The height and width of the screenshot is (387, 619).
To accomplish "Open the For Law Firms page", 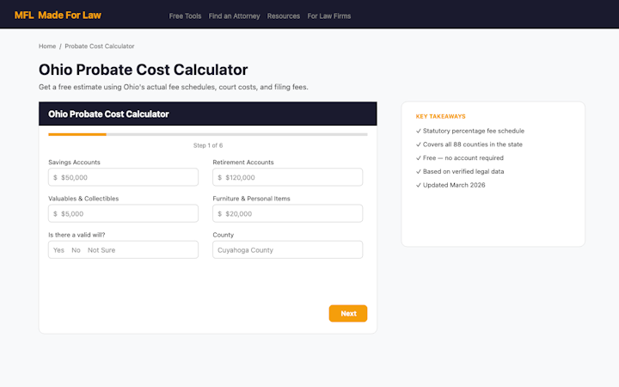I will point(329,16).
